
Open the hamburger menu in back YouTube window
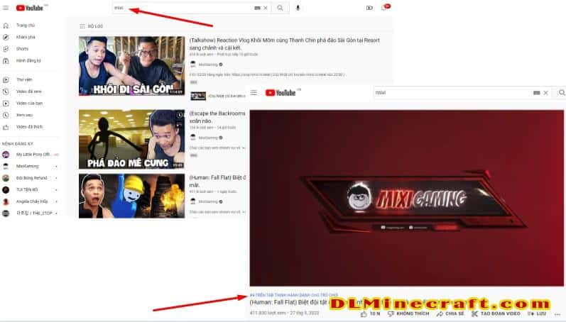[x=6, y=8]
